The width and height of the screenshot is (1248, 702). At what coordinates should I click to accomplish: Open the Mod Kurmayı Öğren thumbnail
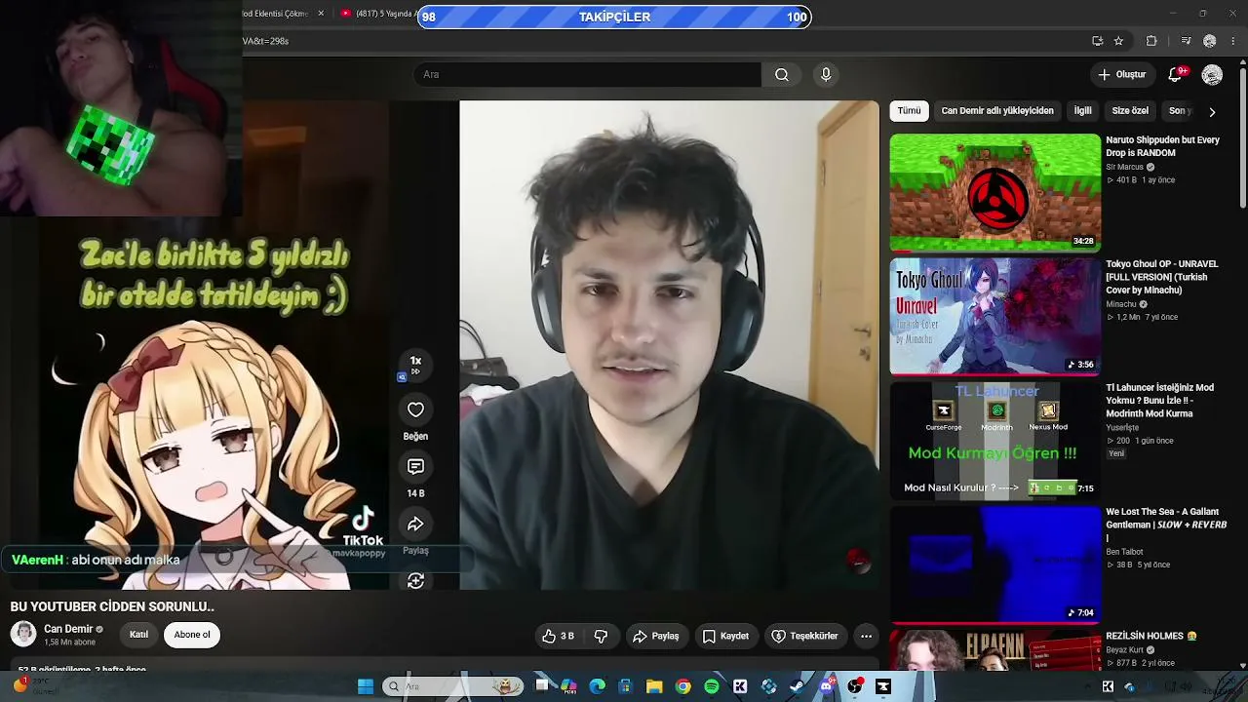(995, 440)
